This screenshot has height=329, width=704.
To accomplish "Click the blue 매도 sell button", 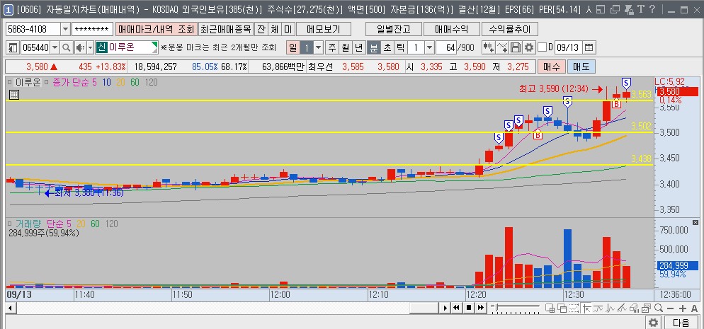I will tap(581, 67).
